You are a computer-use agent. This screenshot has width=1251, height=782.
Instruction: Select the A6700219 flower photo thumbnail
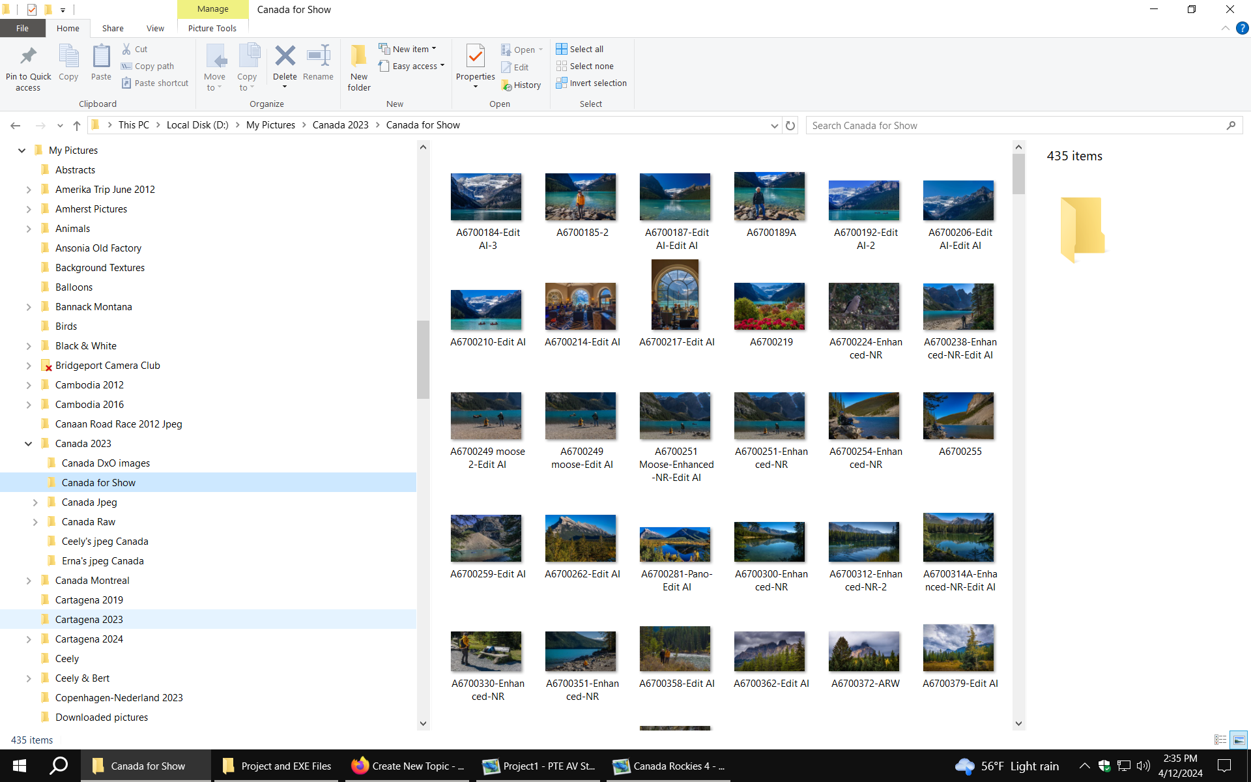(x=769, y=306)
